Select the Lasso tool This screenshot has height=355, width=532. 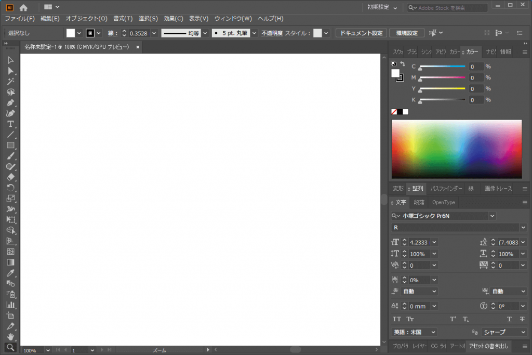[x=10, y=92]
